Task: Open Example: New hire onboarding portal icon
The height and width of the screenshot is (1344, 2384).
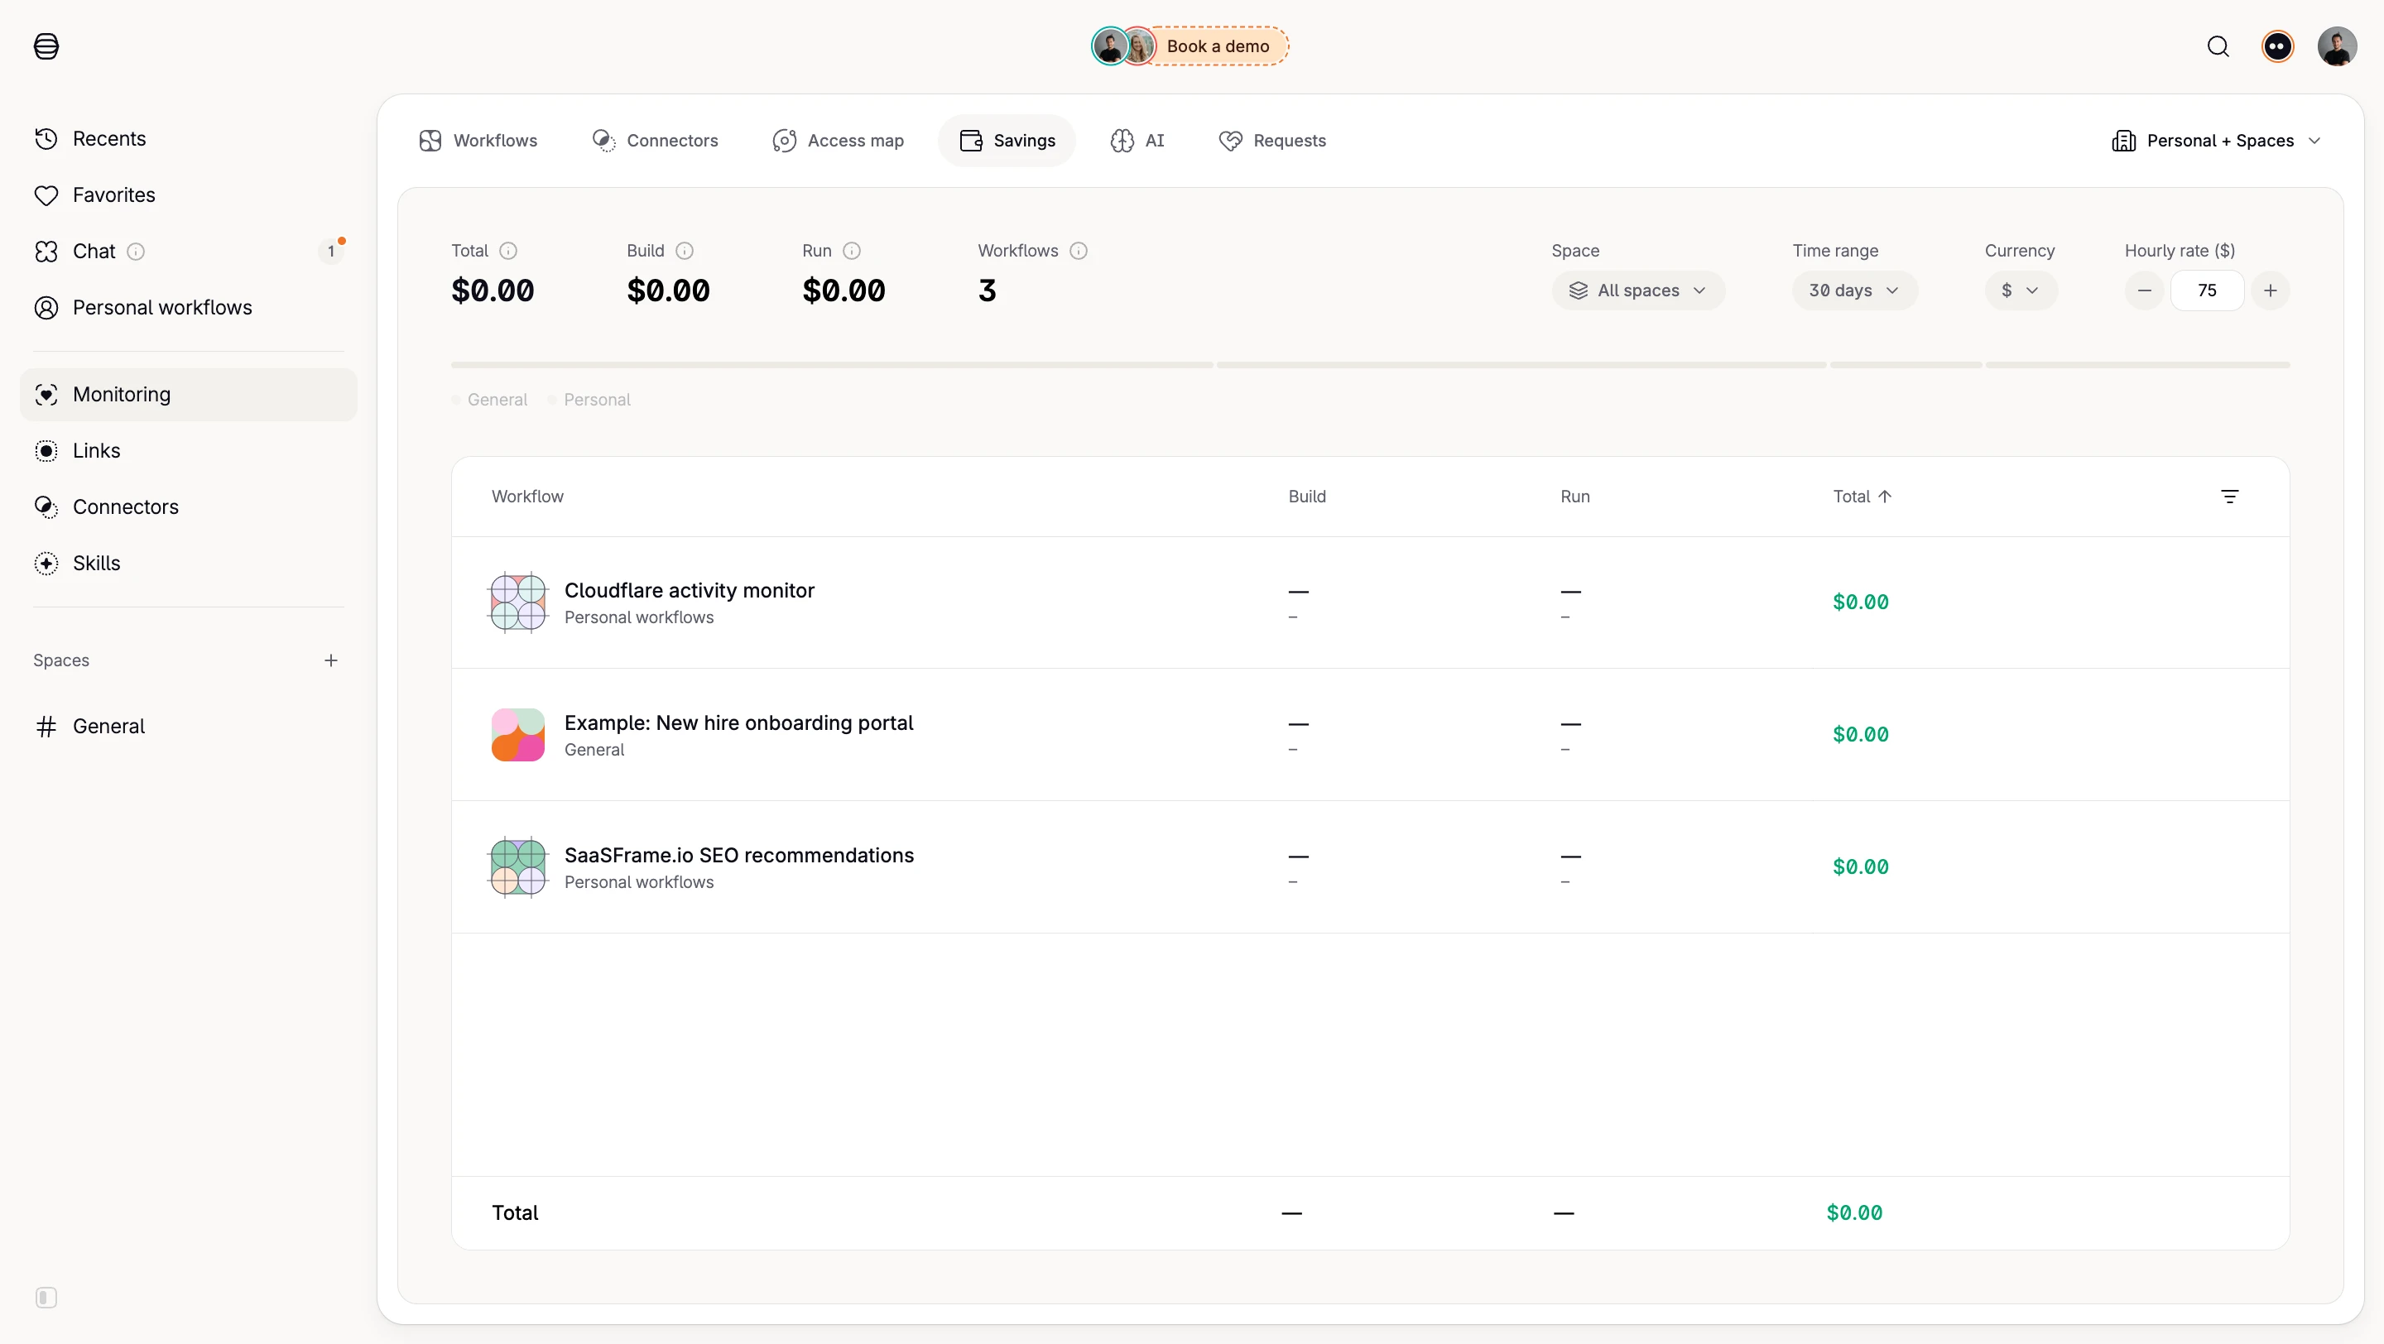Action: 518,734
